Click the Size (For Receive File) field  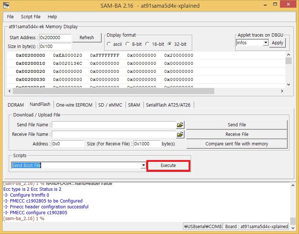coord(147,144)
